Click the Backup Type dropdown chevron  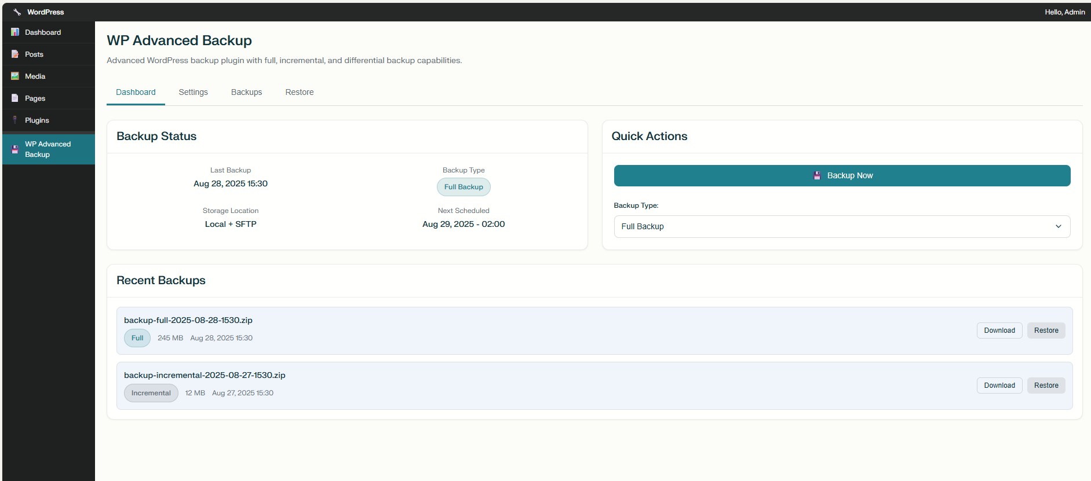[1059, 226]
